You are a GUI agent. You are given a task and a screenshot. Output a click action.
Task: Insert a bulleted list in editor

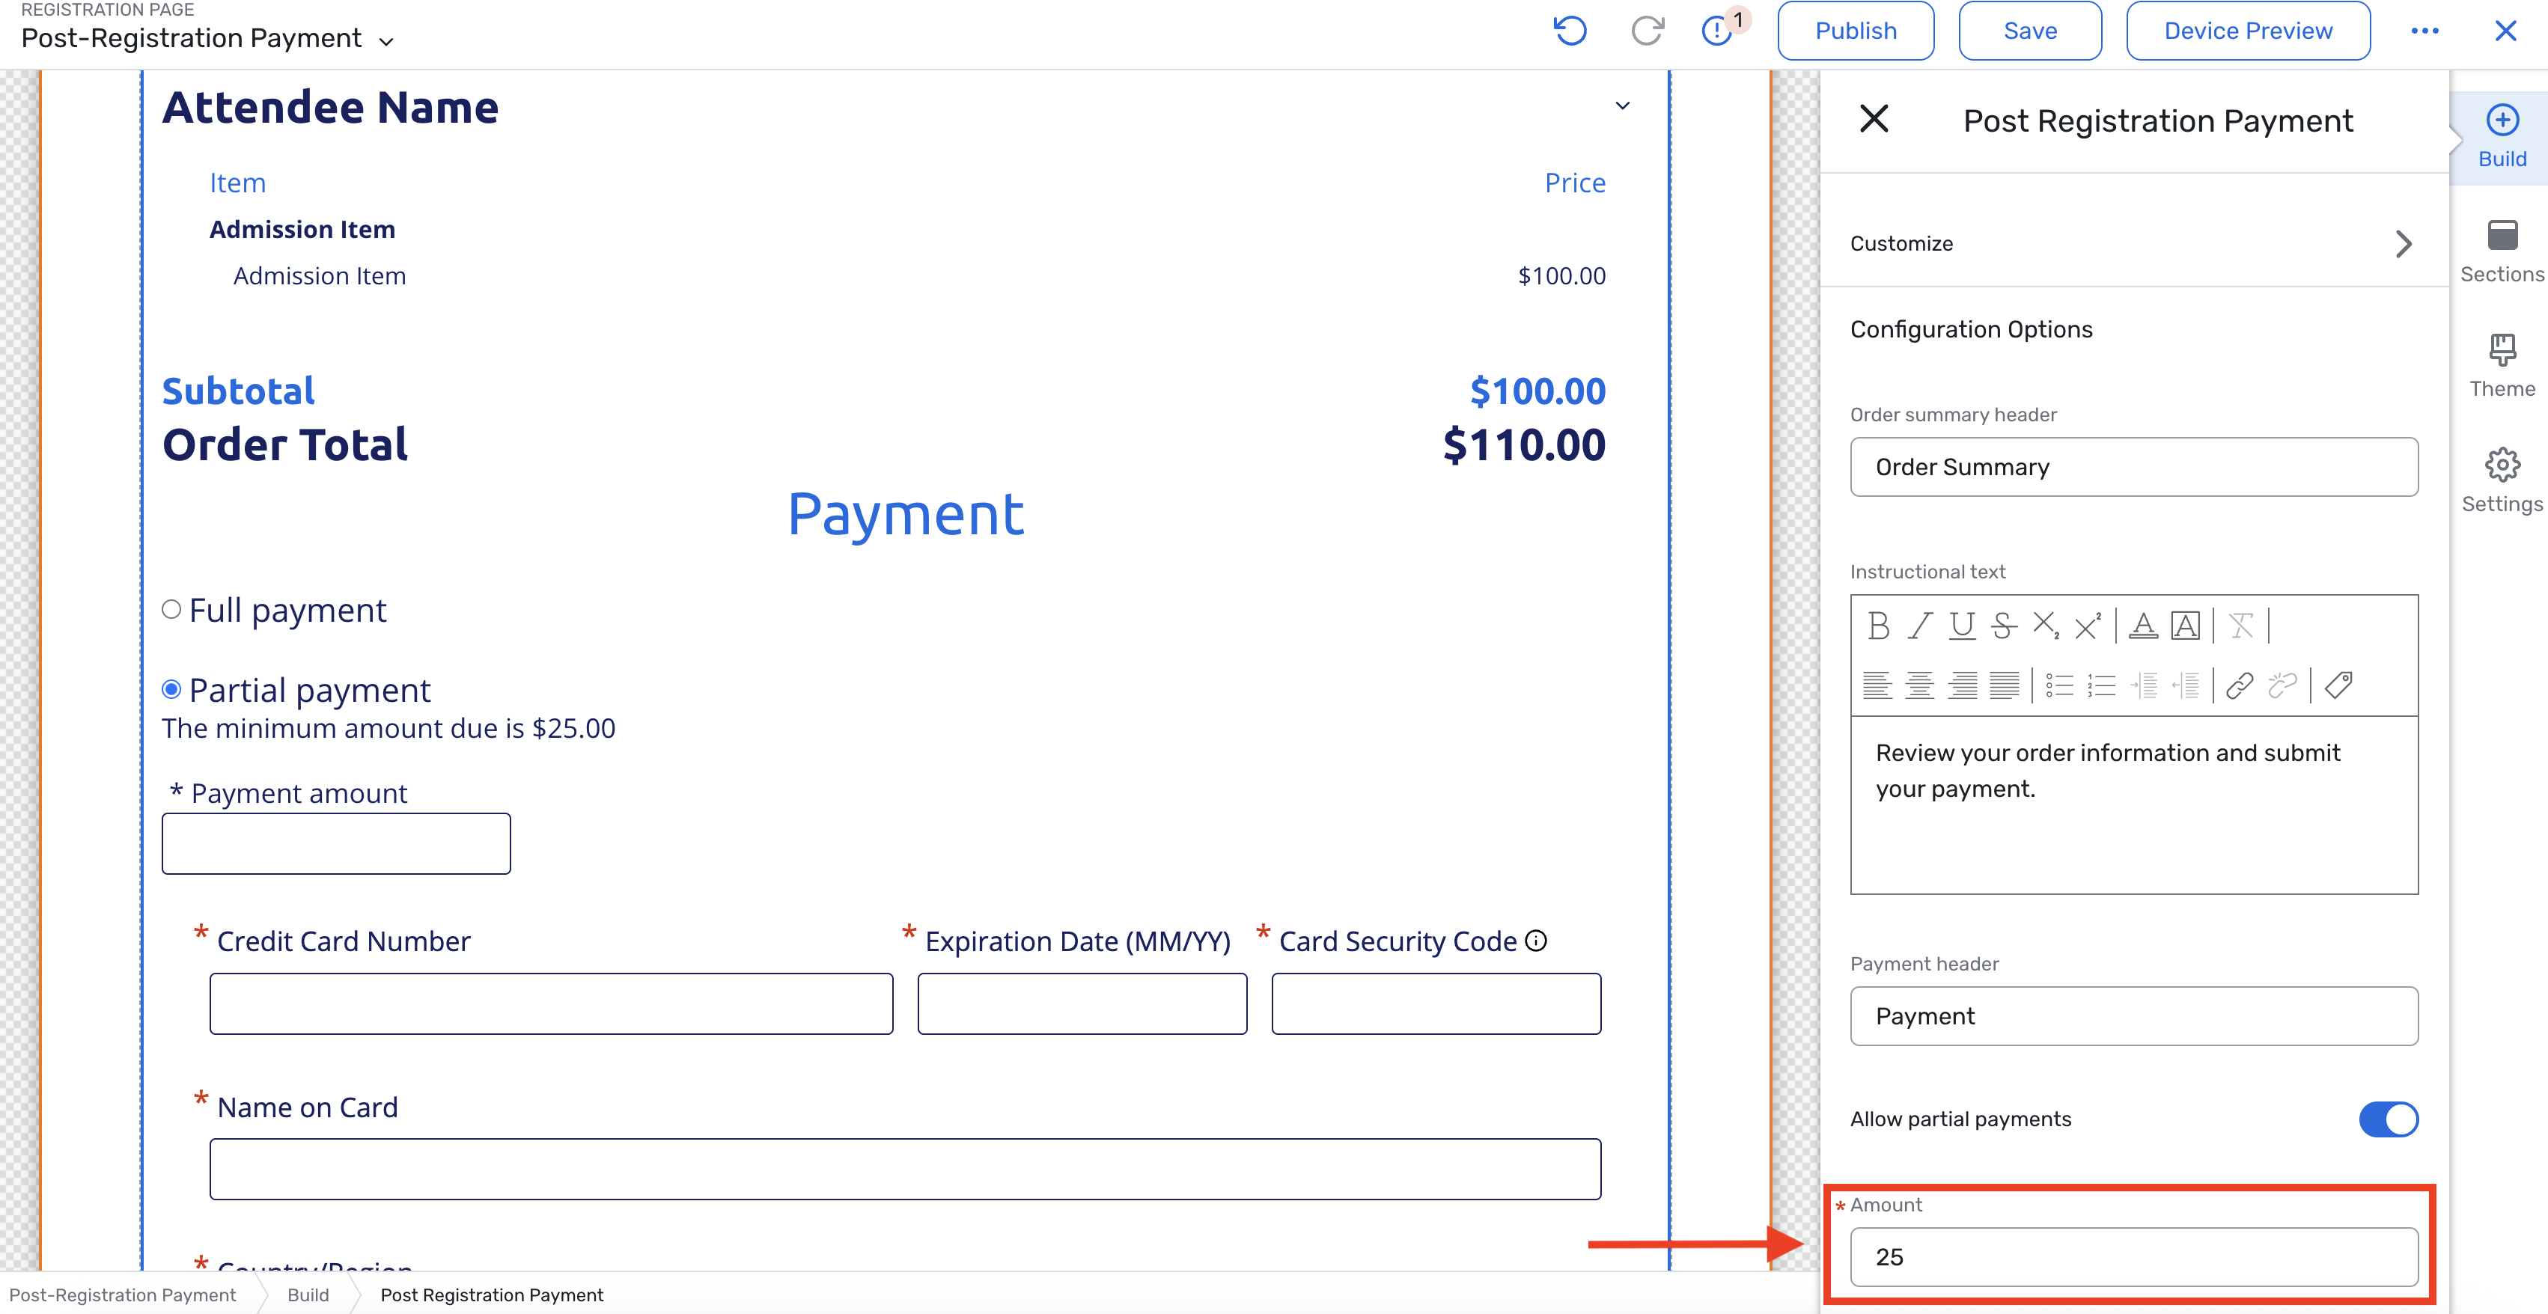(x=2059, y=685)
